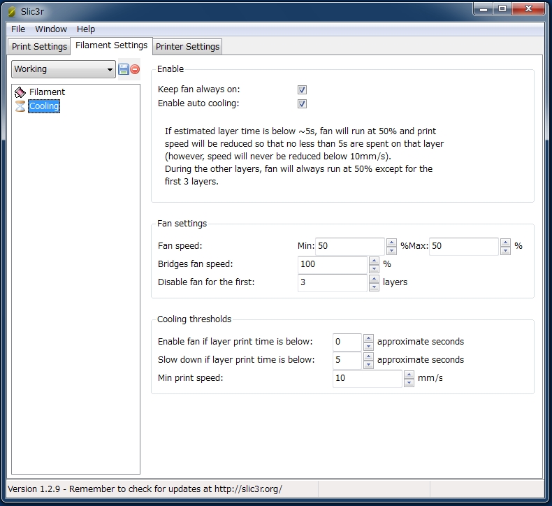Switch to Print Settings tab
This screenshot has width=552, height=506.
click(39, 47)
